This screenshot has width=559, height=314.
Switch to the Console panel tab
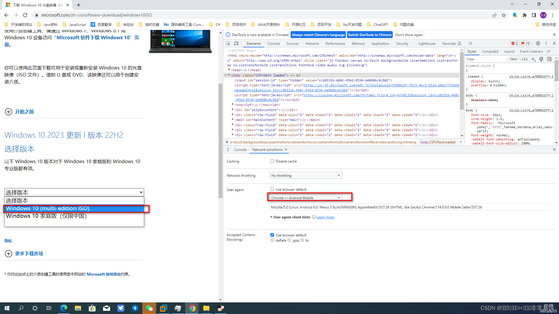click(273, 44)
